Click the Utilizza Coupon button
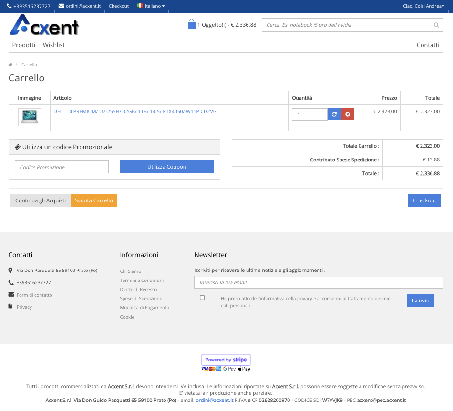453x411 pixels. [x=167, y=167]
